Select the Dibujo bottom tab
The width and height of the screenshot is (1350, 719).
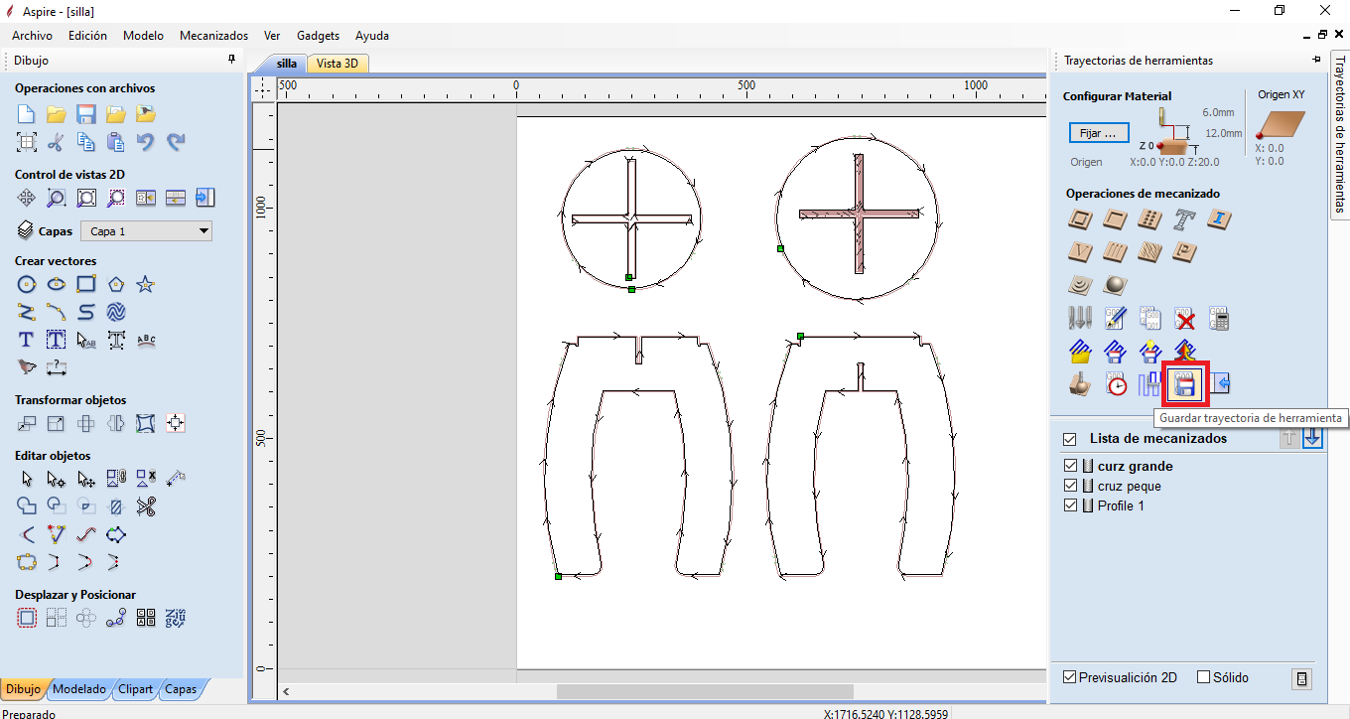click(x=23, y=689)
